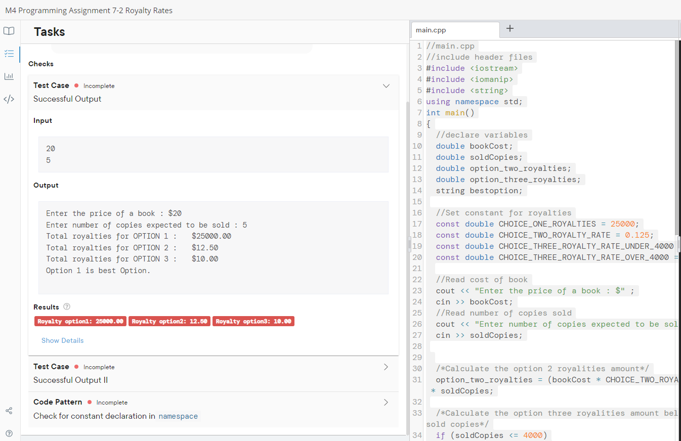Click the 'Total royalties for OPTION 3' output line
Image resolution: width=681 pixels, height=441 pixels.
tap(132, 259)
